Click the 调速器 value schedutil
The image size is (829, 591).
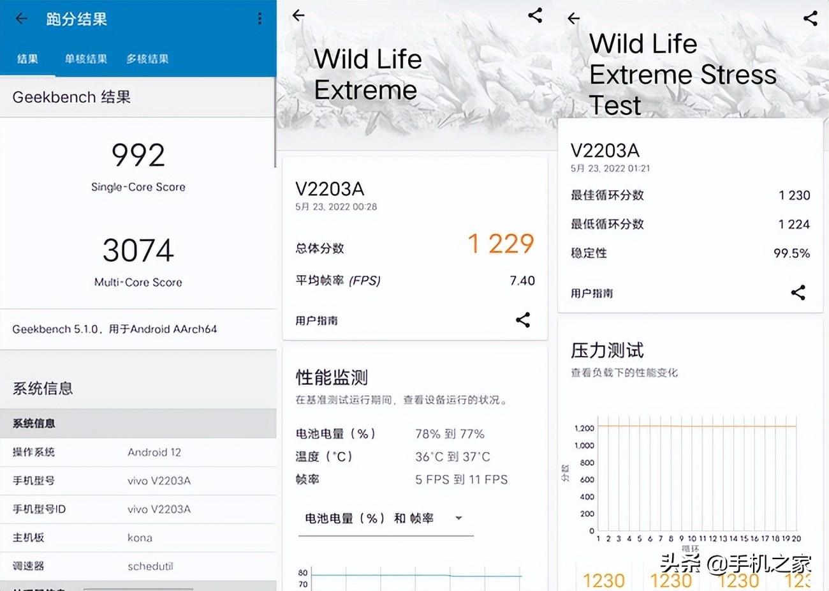click(x=150, y=566)
